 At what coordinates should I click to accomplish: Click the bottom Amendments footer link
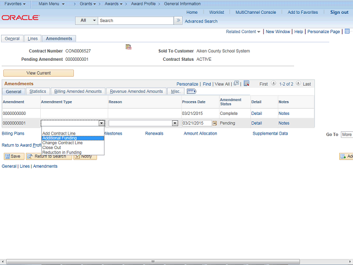point(45,166)
